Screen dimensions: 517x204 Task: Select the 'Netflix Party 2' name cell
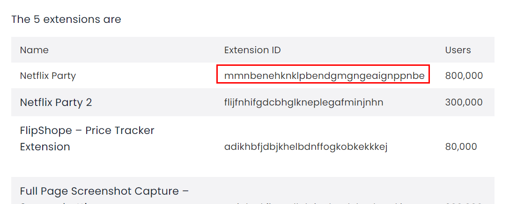coord(56,103)
